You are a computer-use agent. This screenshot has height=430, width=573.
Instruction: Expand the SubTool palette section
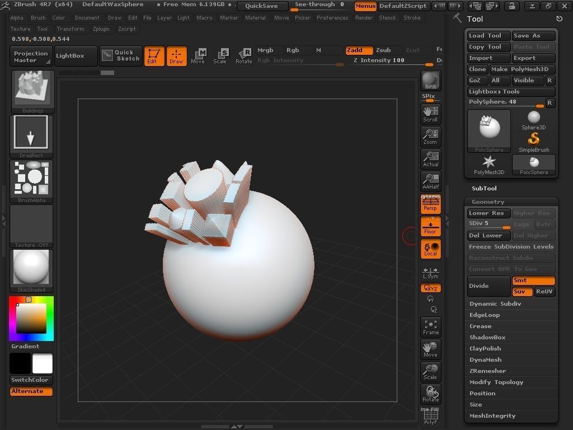point(484,188)
